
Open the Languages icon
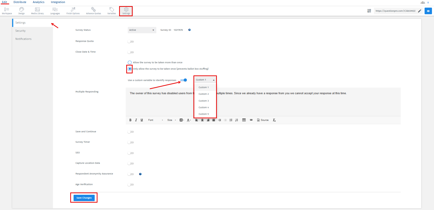point(55,11)
